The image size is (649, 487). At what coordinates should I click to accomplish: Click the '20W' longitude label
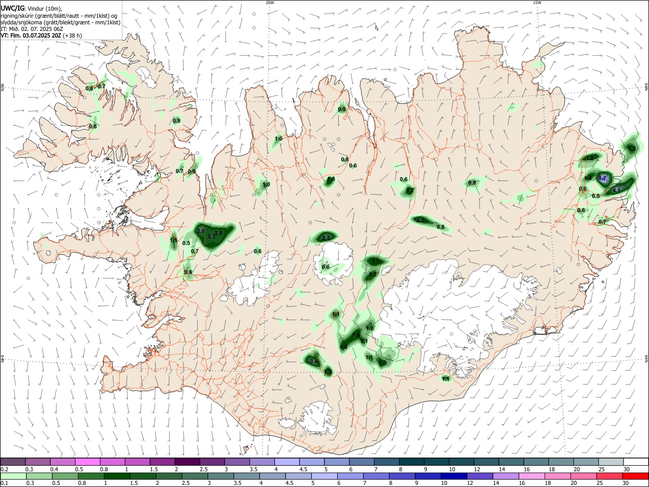tap(270, 3)
